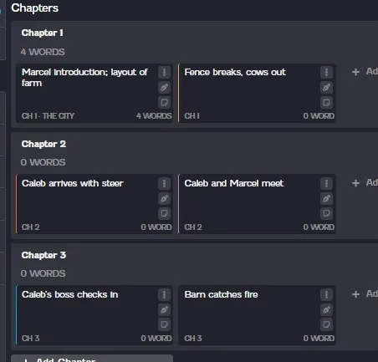Open note icon on Marcel introduction card
378x362 pixels.
click(x=164, y=102)
